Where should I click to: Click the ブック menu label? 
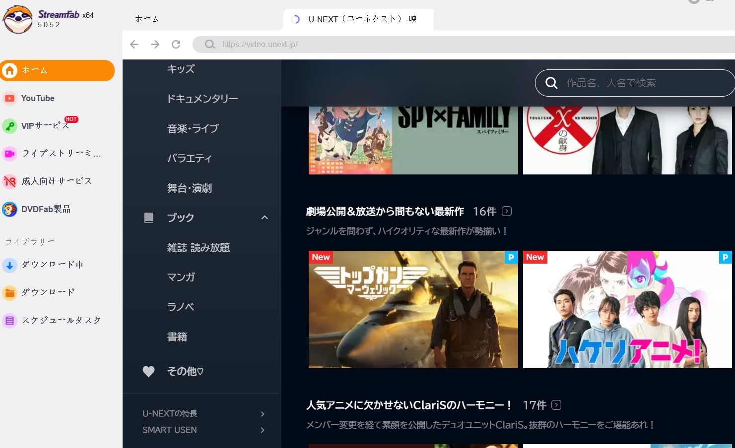(x=181, y=218)
